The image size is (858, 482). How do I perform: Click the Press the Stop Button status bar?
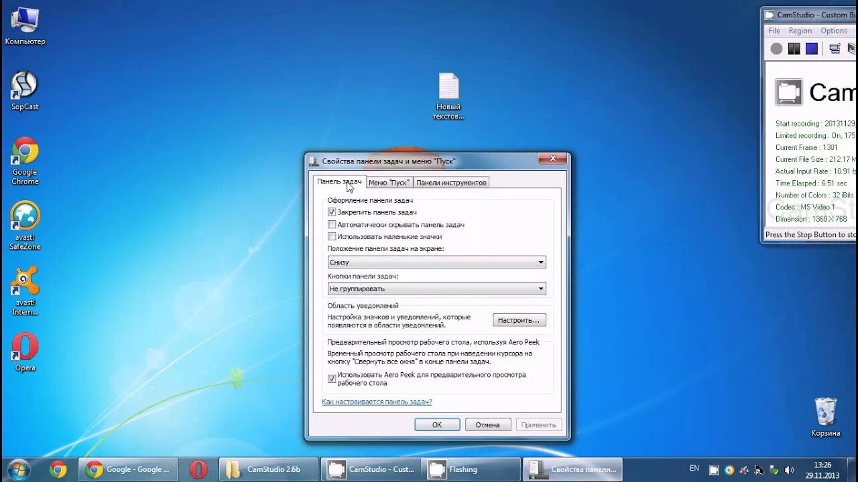click(810, 234)
